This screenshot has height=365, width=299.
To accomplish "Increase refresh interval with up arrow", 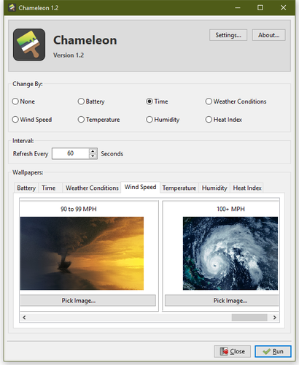I will click(93, 151).
